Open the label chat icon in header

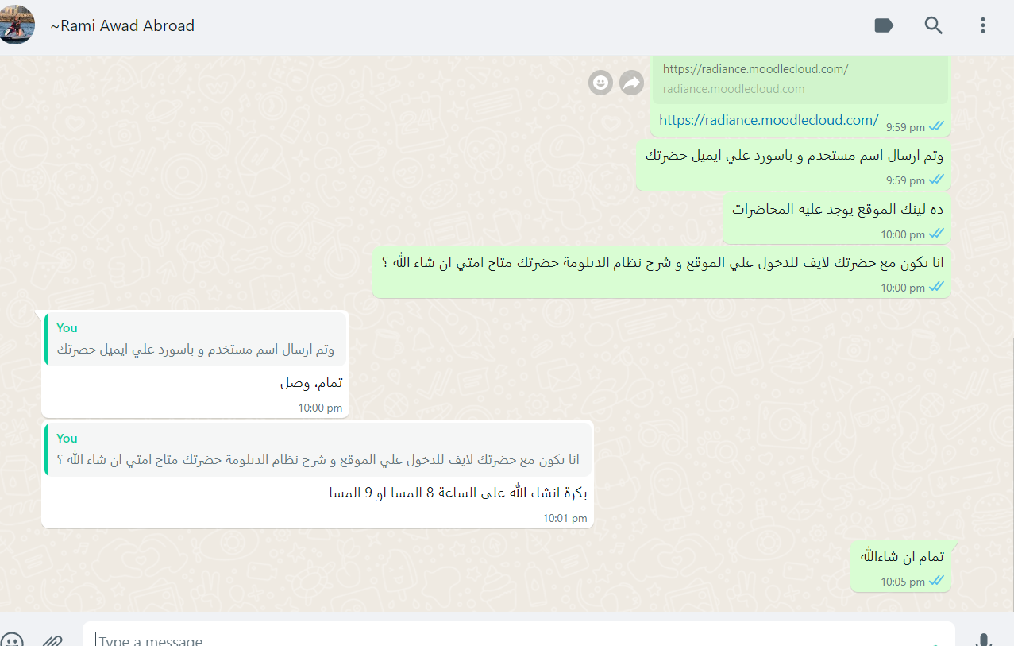[884, 25]
